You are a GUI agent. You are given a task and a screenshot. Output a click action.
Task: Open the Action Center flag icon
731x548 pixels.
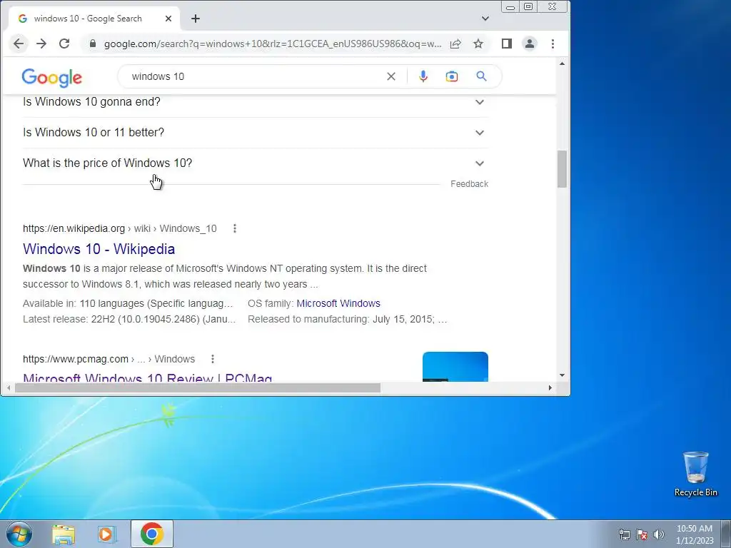click(642, 534)
